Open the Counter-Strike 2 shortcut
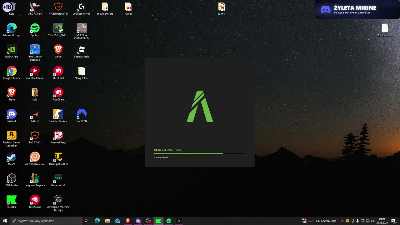The height and width of the screenshot is (225, 400). [x=58, y=116]
